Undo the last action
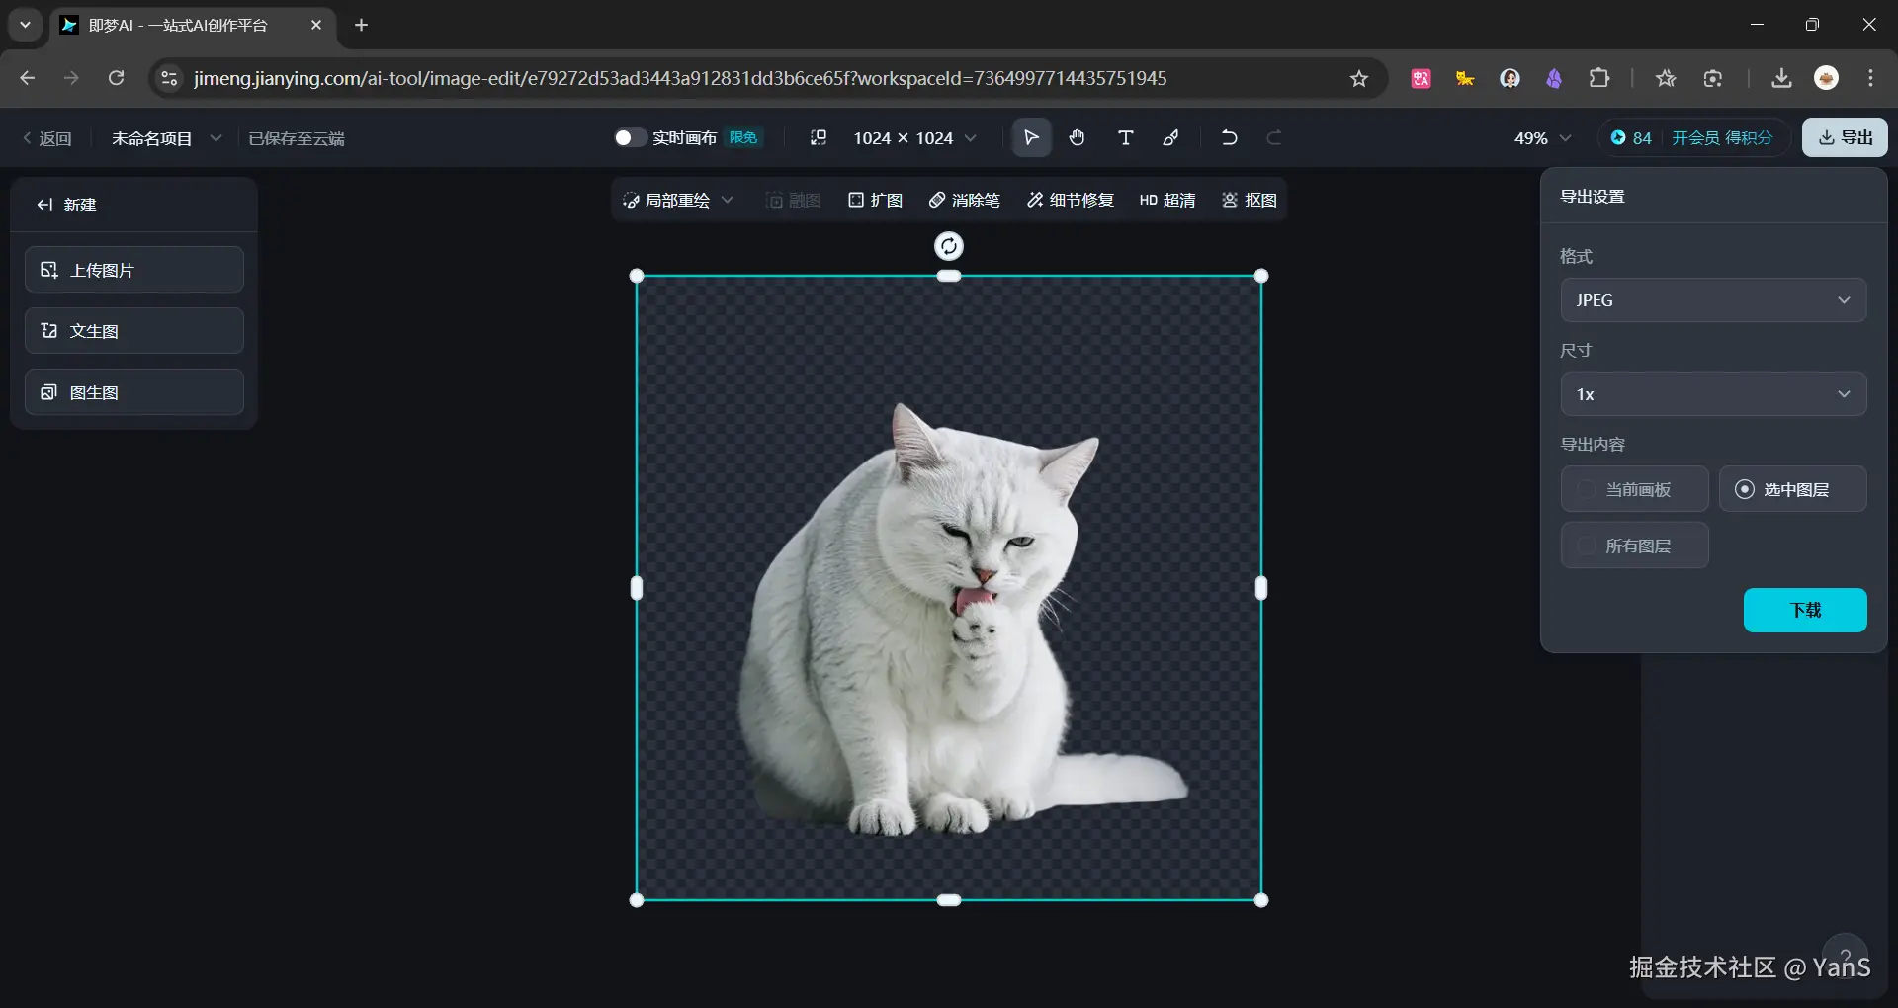Viewport: 1898px width, 1008px height. 1228,137
